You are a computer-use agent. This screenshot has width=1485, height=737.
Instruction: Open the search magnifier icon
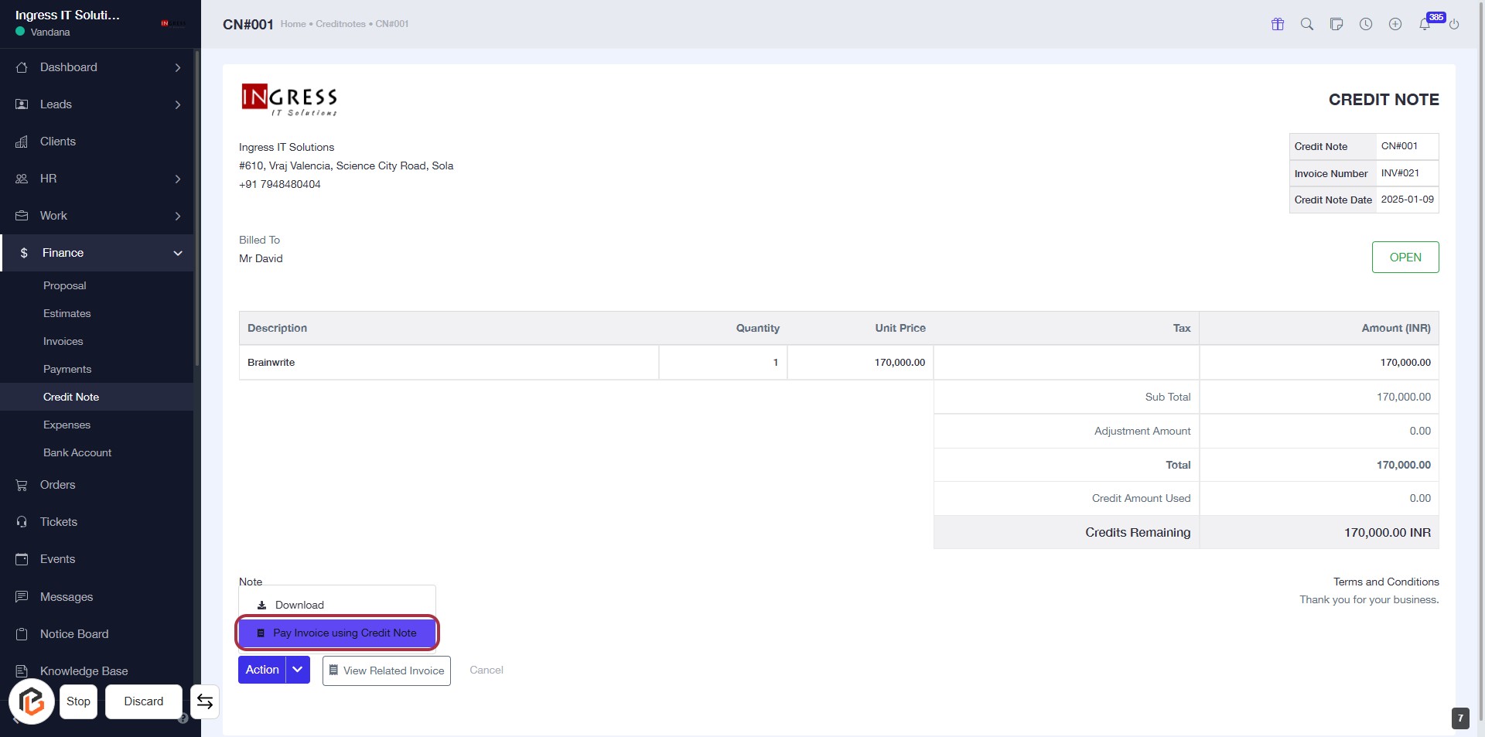[1307, 24]
